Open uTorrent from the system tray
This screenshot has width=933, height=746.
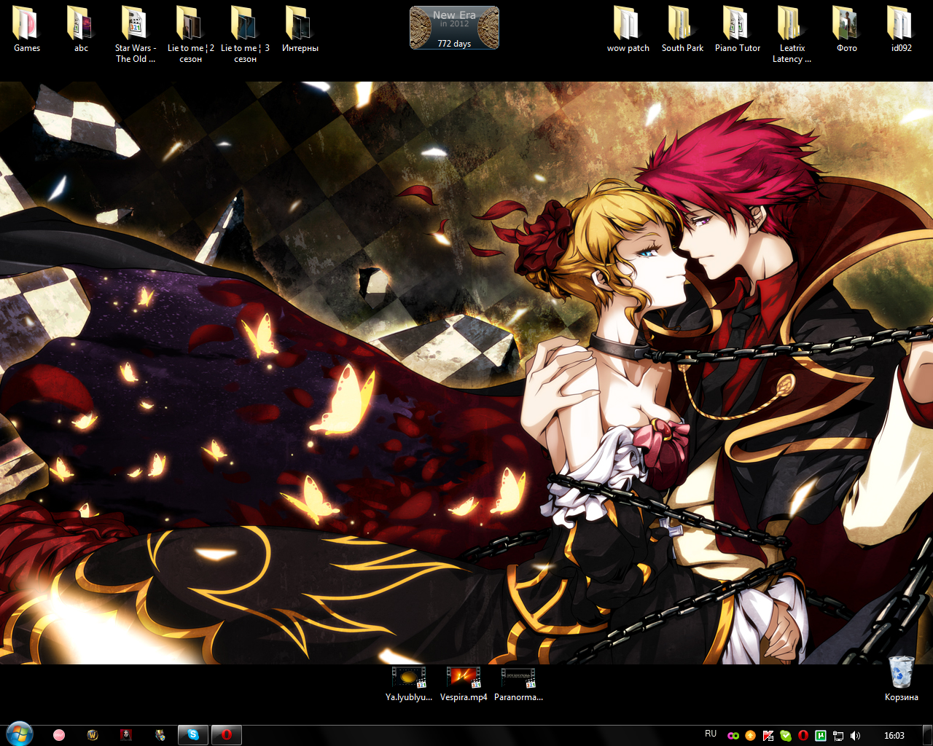[820, 736]
